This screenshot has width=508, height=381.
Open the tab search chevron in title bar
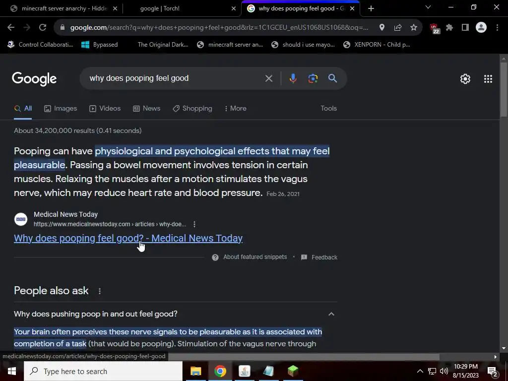point(428,7)
